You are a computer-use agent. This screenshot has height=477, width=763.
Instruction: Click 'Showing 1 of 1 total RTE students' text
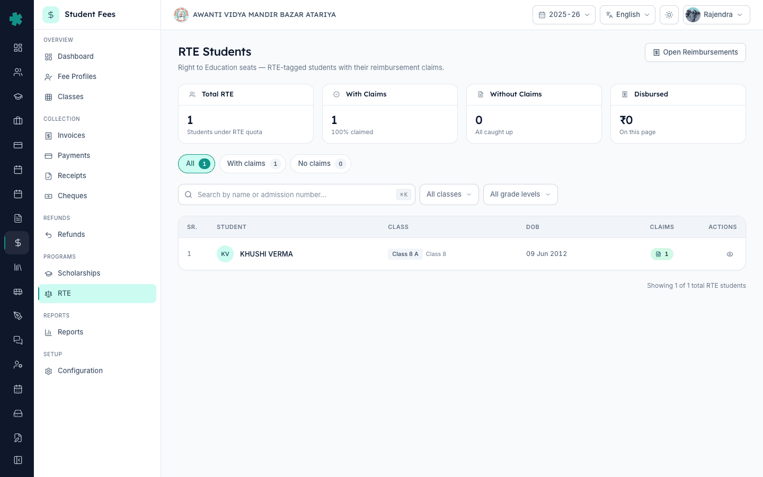(x=696, y=286)
